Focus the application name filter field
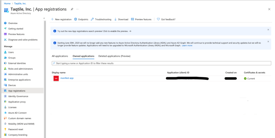 161,63
